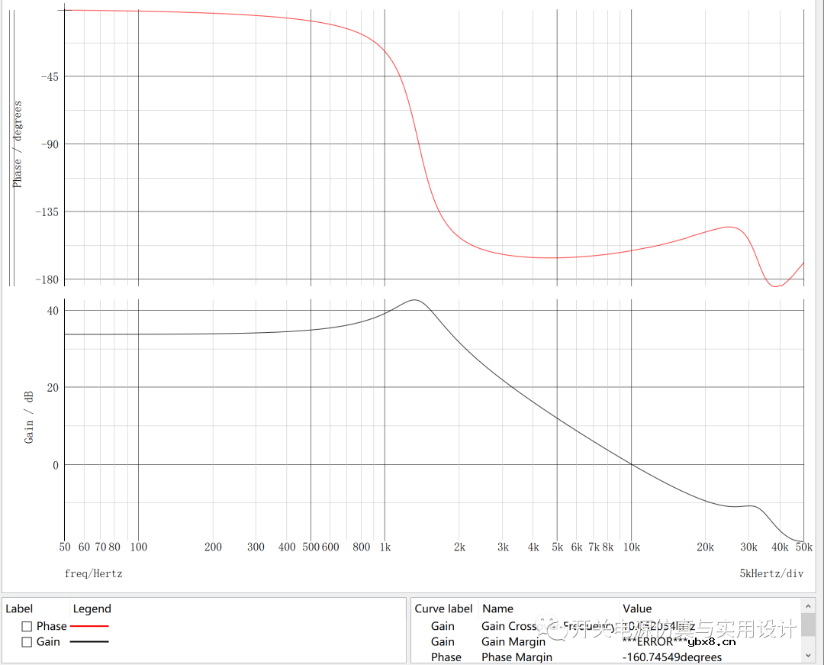Select the Gain Margin measurement row
The height and width of the screenshot is (665, 824).
point(513,642)
